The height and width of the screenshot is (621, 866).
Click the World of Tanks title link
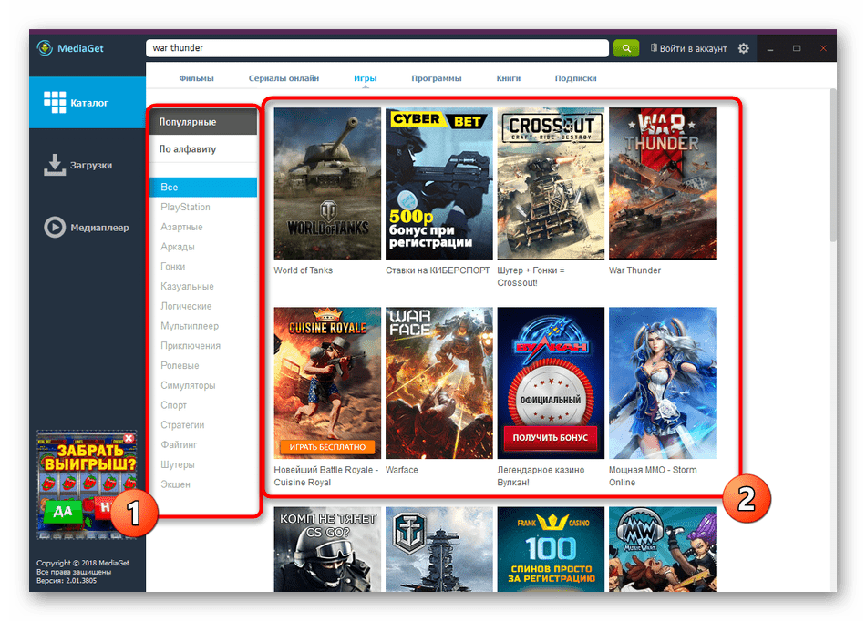click(x=304, y=270)
